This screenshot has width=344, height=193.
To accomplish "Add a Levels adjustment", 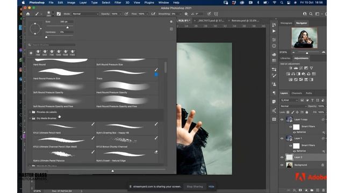I will tap(296, 68).
